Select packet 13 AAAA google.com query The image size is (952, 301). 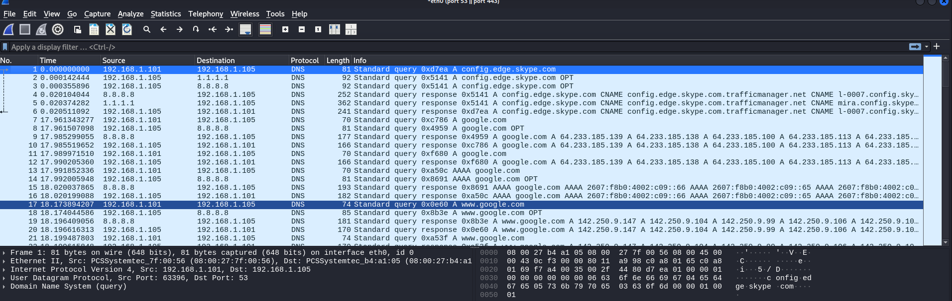[x=462, y=171]
